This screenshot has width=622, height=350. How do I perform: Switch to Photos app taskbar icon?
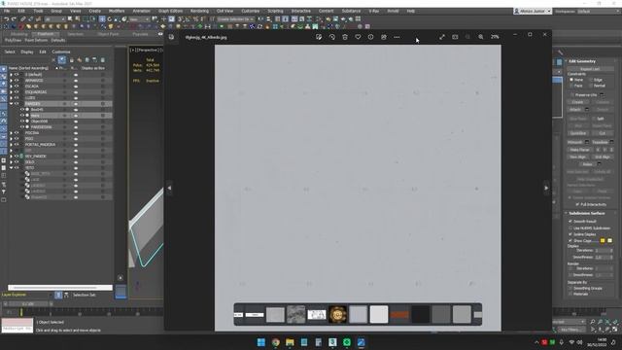pos(361,342)
